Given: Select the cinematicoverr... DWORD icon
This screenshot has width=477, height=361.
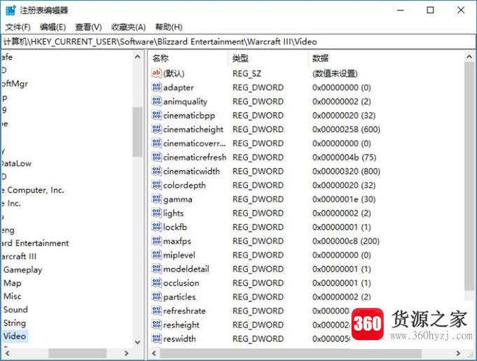Looking at the screenshot, I should click(x=156, y=143).
